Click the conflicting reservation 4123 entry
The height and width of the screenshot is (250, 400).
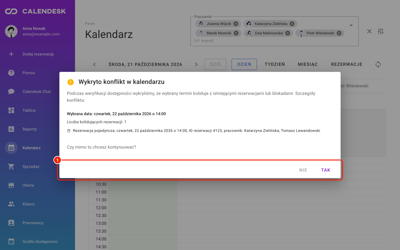pyautogui.click(x=193, y=130)
